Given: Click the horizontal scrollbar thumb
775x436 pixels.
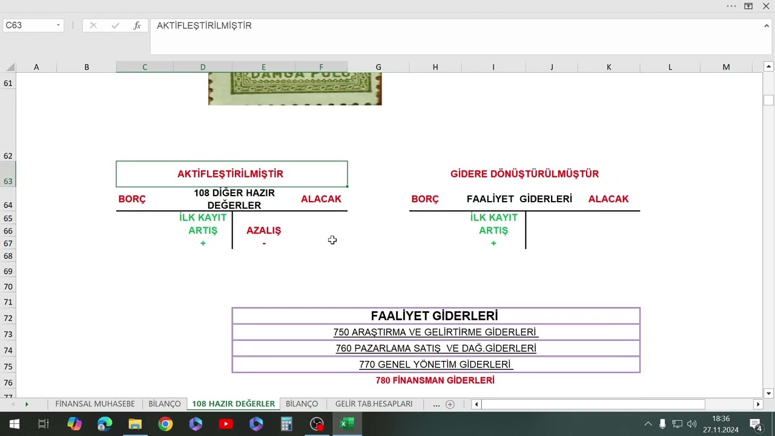Looking at the screenshot, I should click(x=593, y=404).
